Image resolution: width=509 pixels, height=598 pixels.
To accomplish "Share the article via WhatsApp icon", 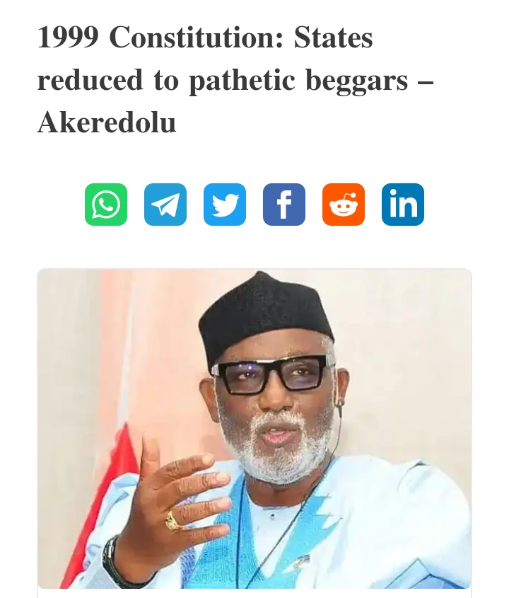I will (106, 205).
